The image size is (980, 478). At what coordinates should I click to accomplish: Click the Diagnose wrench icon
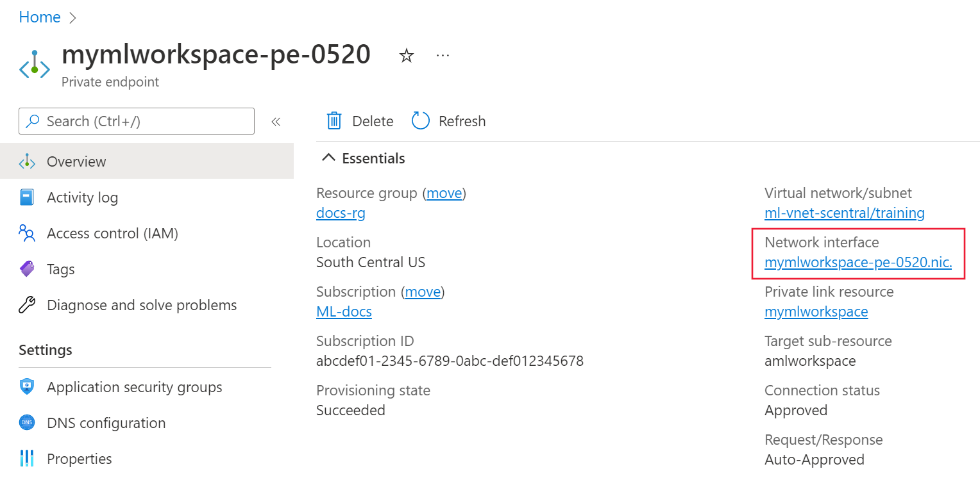click(27, 305)
